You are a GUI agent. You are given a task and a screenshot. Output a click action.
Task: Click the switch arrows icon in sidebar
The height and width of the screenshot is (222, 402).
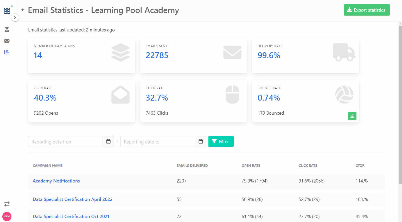[7, 204]
